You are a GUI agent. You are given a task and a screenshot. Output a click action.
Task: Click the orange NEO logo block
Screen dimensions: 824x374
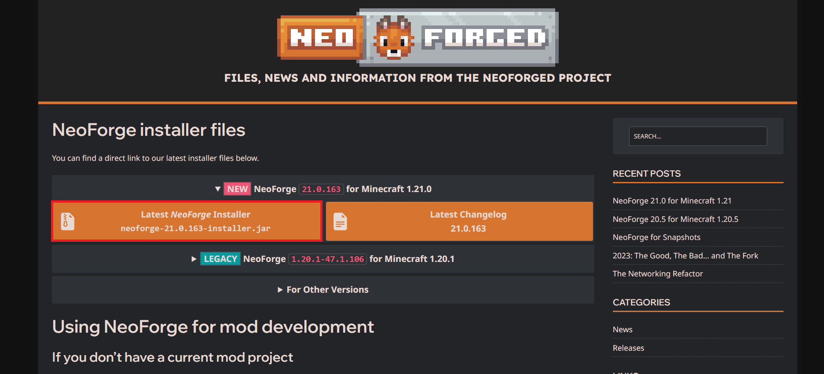322,38
